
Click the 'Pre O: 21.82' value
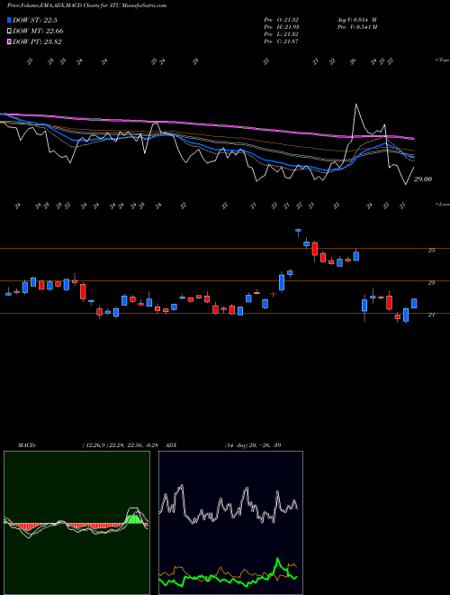click(282, 20)
